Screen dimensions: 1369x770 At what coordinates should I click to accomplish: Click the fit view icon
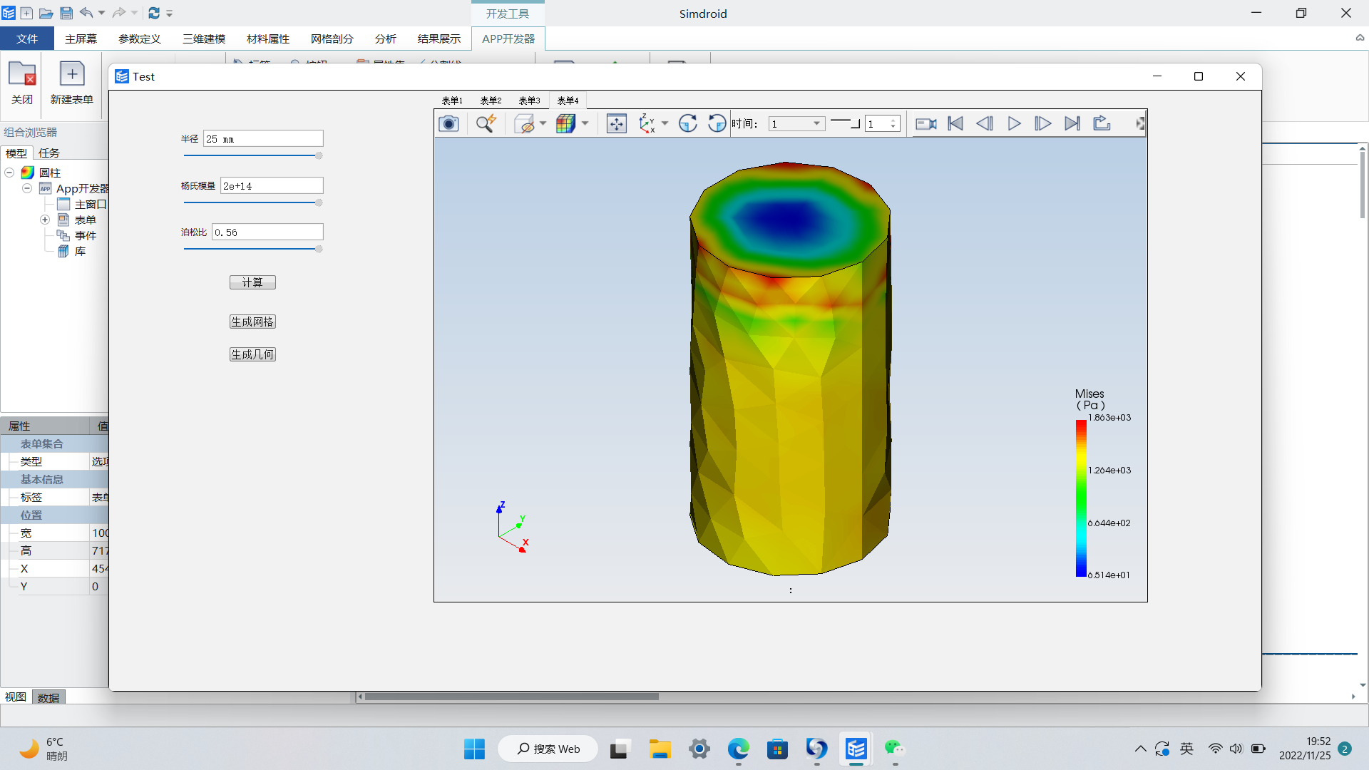point(616,124)
